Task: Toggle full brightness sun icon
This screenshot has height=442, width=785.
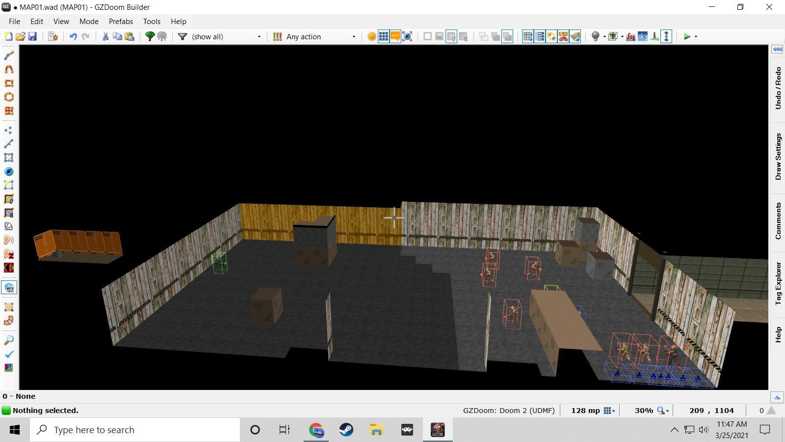Action: coord(372,36)
